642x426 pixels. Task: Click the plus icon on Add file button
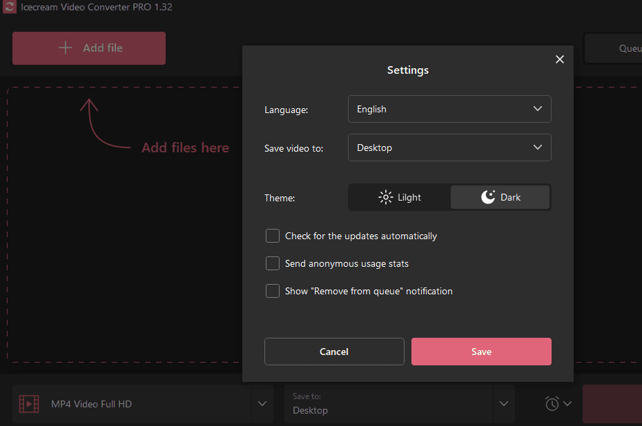pyautogui.click(x=65, y=48)
